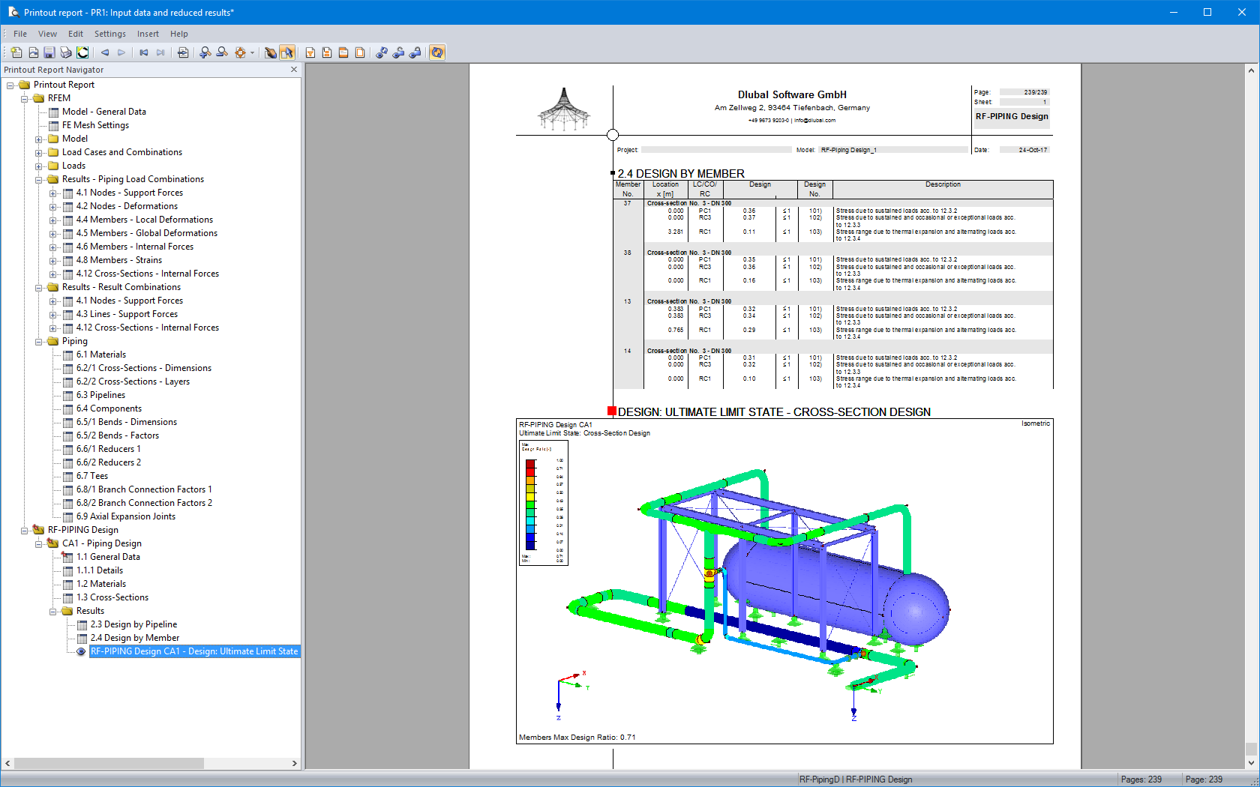Open the Help menu
The image size is (1260, 787).
(179, 34)
